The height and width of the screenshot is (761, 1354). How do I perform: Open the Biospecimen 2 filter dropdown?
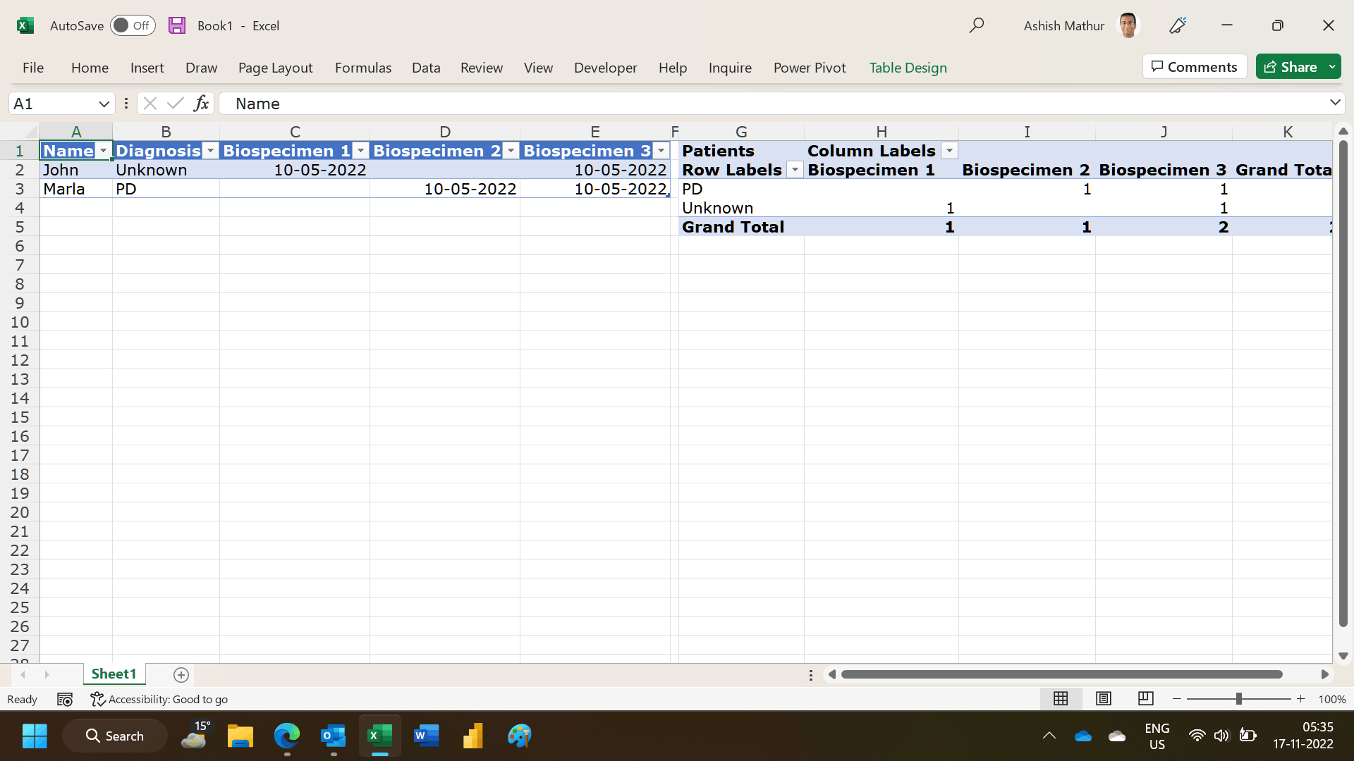pos(511,151)
